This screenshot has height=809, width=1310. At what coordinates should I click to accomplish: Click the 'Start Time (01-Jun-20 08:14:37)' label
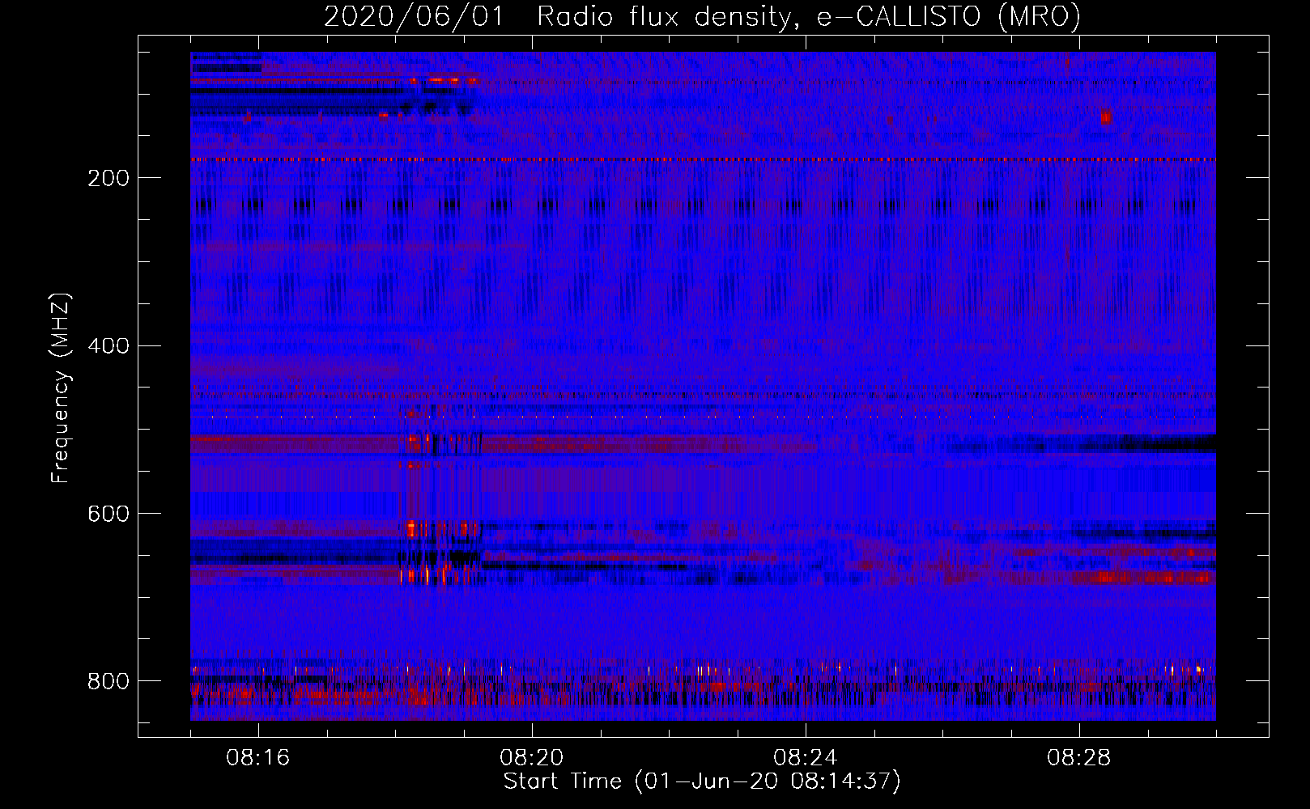coord(702,781)
